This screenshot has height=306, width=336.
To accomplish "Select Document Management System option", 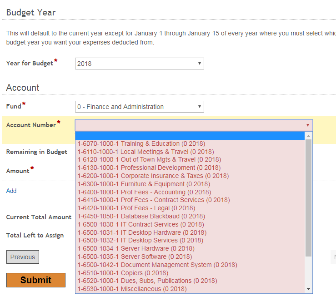I will click(x=190, y=265).
